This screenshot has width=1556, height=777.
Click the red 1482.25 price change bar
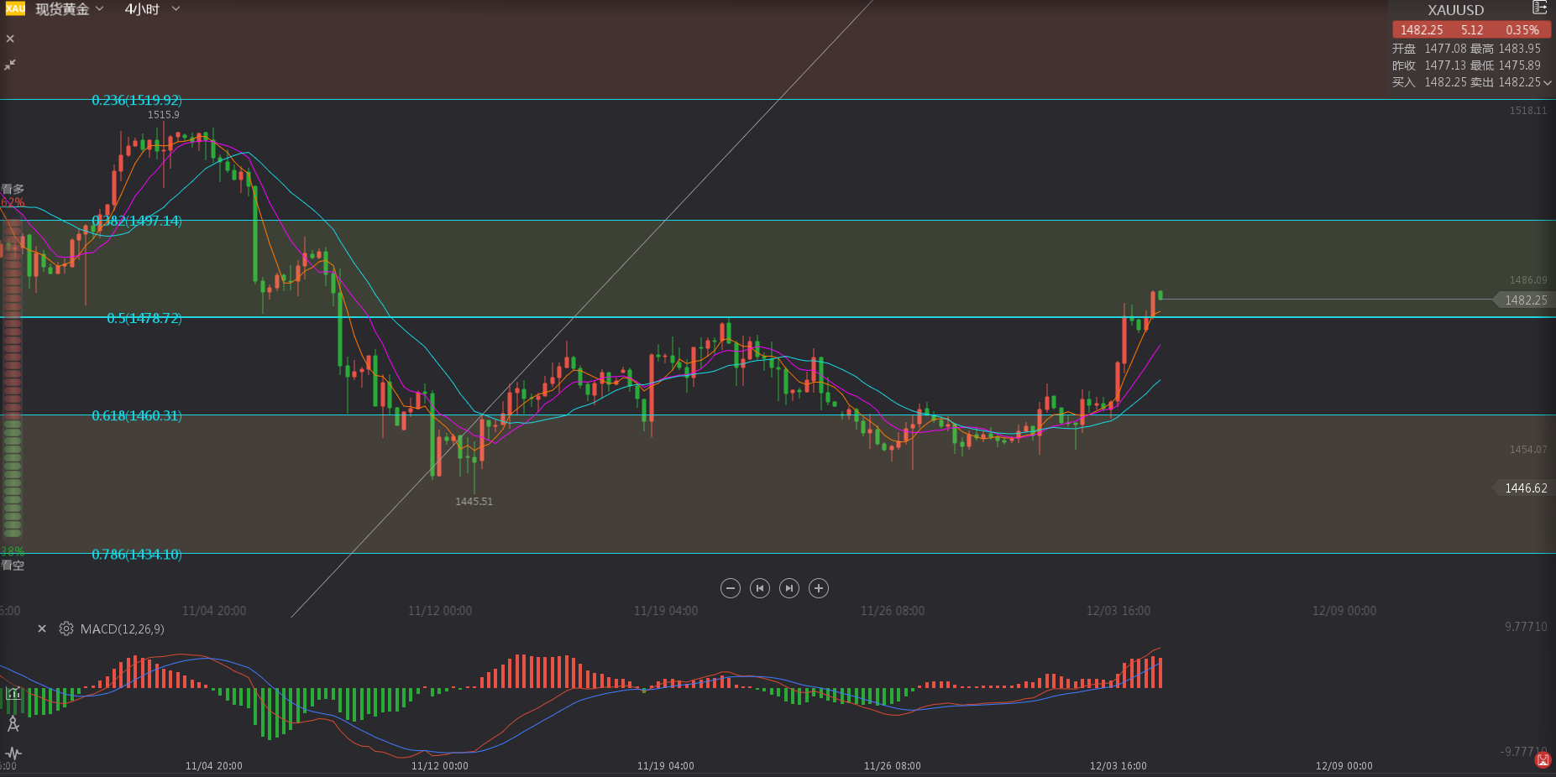click(1471, 29)
